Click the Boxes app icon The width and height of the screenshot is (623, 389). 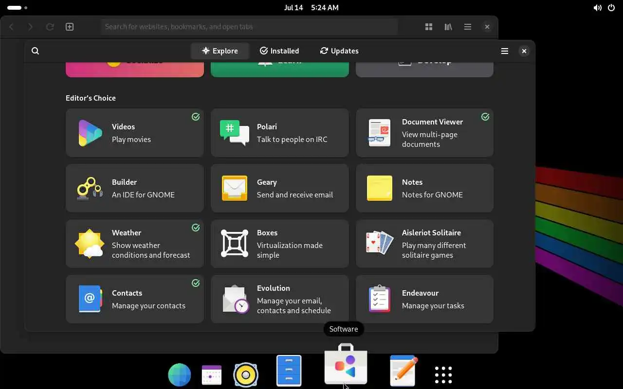pos(235,244)
